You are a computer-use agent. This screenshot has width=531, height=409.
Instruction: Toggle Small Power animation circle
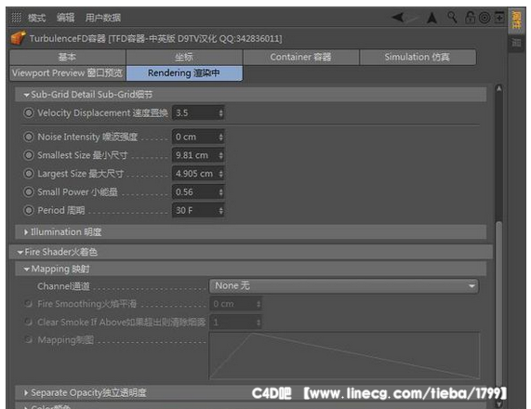[x=29, y=192]
